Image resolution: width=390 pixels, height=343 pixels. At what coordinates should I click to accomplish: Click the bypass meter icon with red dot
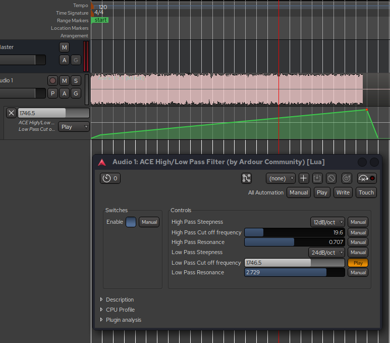click(x=366, y=178)
